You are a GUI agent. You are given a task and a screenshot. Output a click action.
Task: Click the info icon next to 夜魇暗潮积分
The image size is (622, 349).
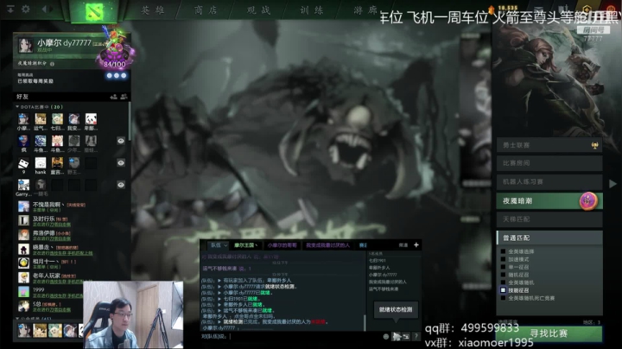pyautogui.click(x=53, y=63)
